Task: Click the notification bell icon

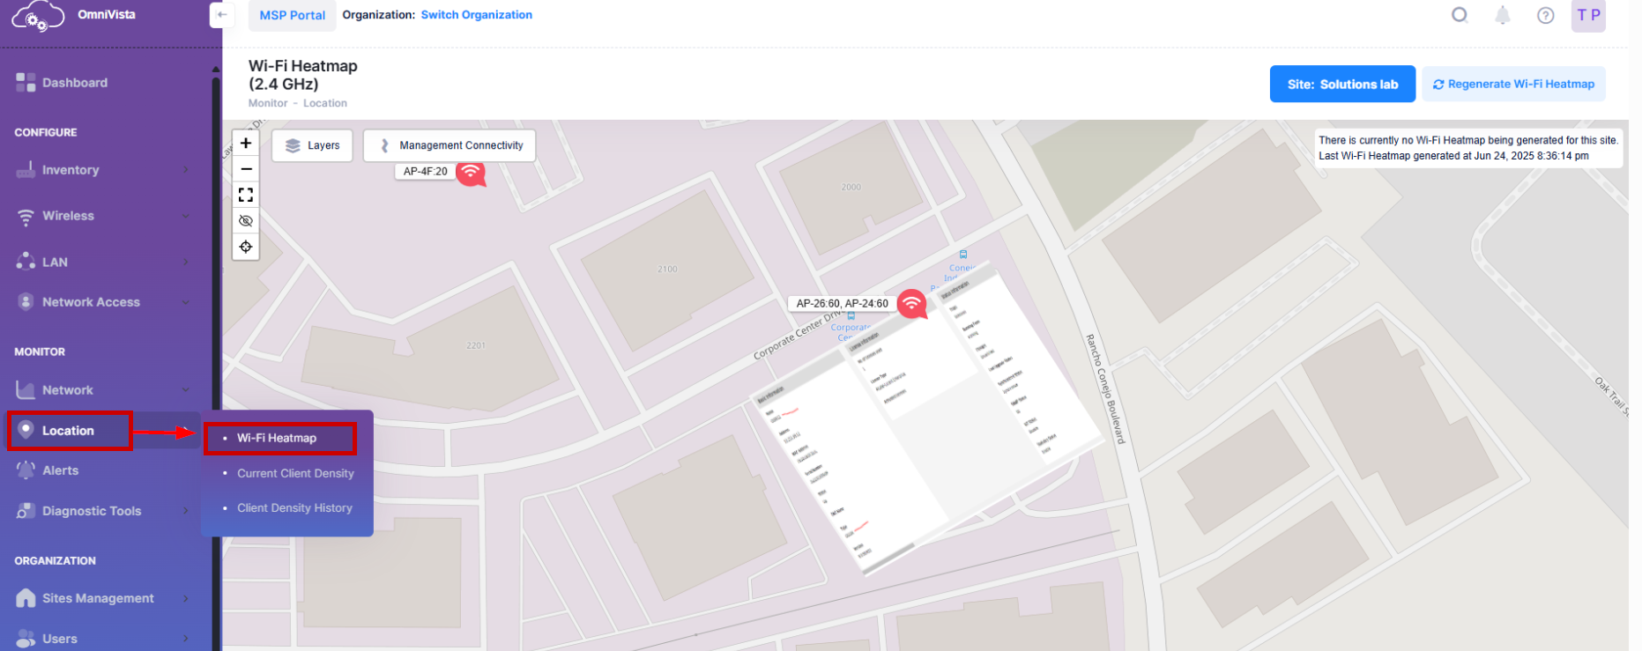Action: 1502,15
